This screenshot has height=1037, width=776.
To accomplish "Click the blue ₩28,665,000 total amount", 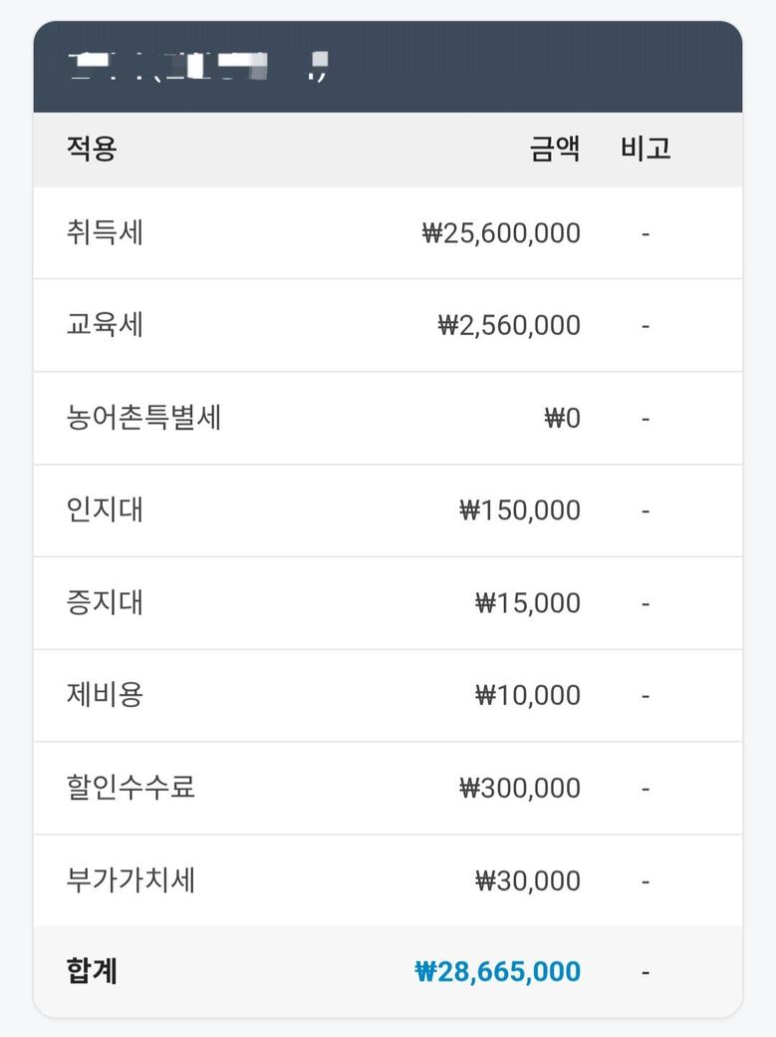I will click(x=498, y=971).
